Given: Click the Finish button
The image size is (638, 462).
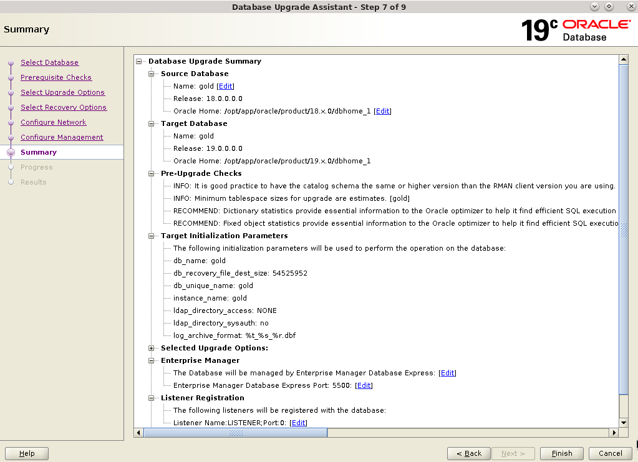Looking at the screenshot, I should [x=561, y=453].
